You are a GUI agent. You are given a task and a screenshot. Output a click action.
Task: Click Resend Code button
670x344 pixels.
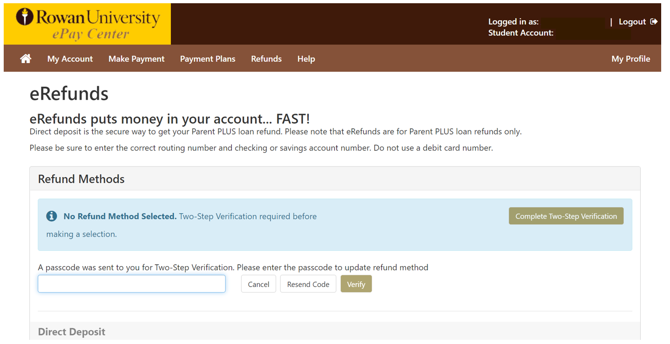click(x=308, y=284)
